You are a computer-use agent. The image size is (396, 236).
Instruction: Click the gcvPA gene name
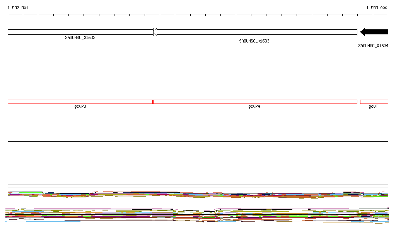click(254, 107)
